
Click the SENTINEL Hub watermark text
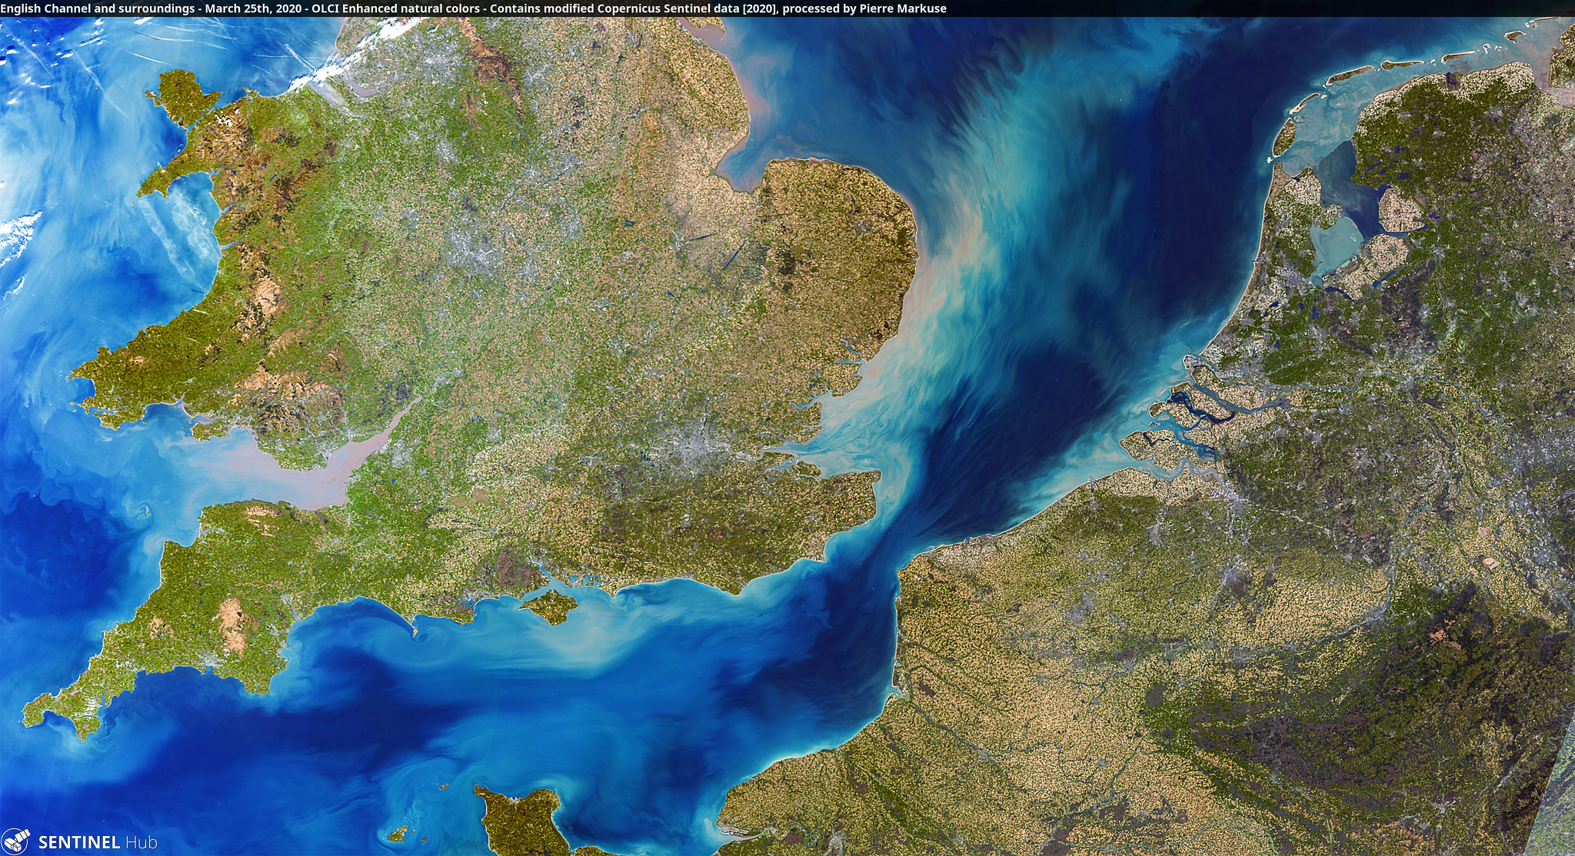point(98,842)
